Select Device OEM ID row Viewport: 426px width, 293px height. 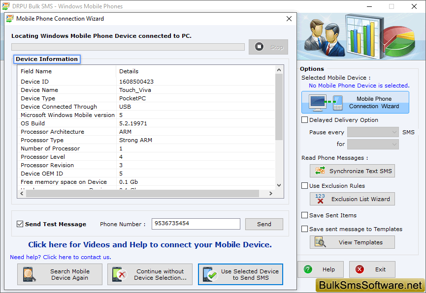coord(147,174)
